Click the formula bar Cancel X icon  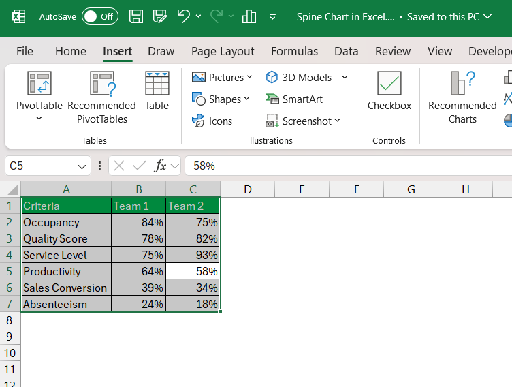point(119,166)
